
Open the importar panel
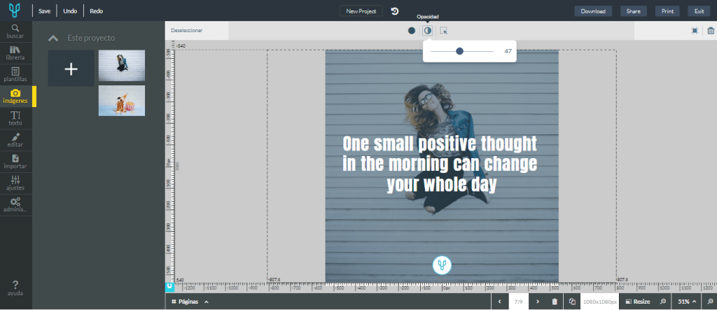(x=15, y=162)
